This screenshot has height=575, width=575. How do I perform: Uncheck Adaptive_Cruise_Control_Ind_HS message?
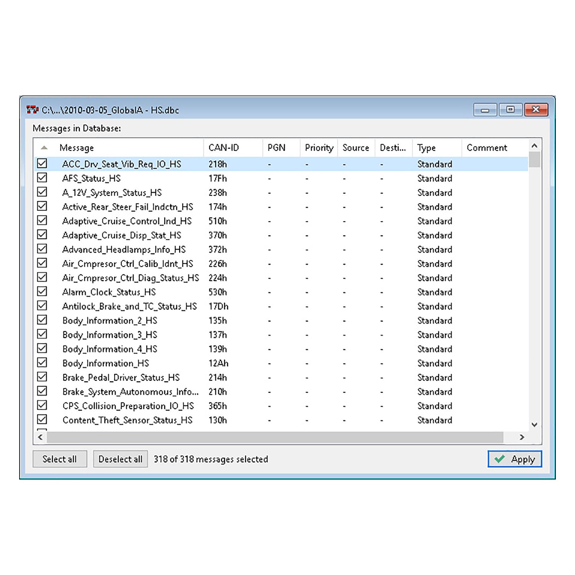(x=43, y=221)
